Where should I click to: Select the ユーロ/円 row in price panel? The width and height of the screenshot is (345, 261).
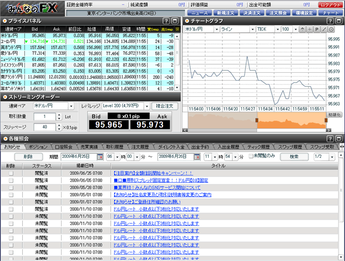tap(87, 41)
